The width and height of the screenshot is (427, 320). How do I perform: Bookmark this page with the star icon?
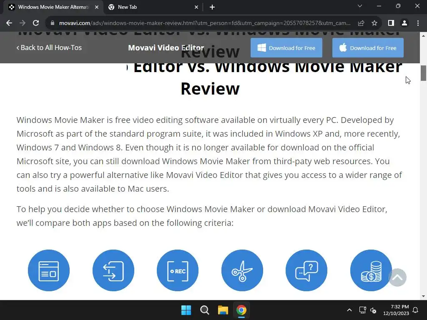click(x=374, y=23)
